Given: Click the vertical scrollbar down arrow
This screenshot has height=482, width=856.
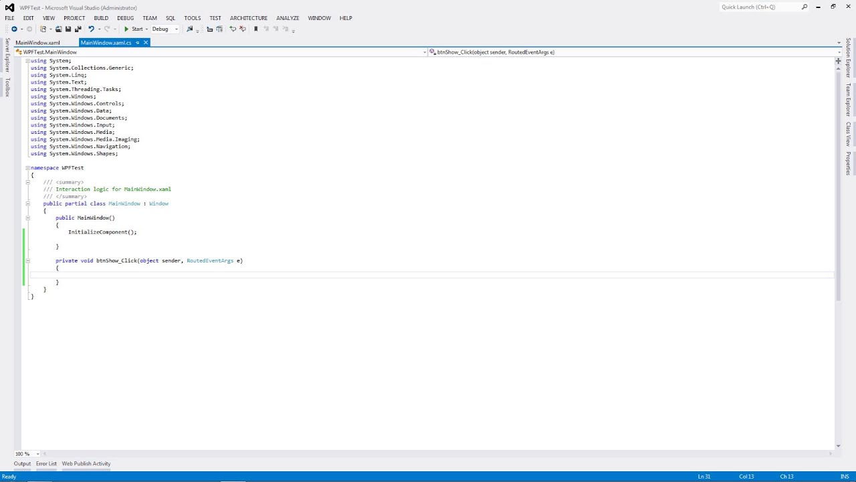Looking at the screenshot, I should 838,446.
